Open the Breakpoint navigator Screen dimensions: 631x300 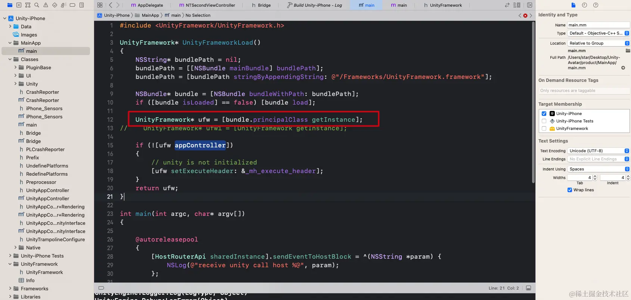click(72, 5)
